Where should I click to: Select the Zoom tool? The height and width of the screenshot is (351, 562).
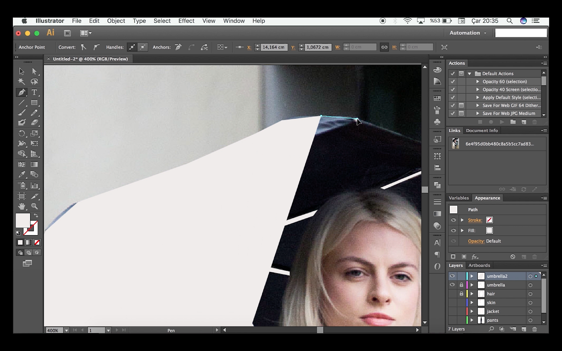click(35, 206)
